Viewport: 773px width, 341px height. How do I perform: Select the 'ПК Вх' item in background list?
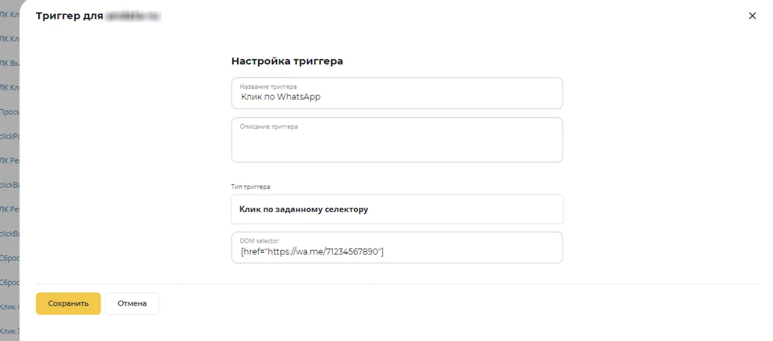point(9,63)
